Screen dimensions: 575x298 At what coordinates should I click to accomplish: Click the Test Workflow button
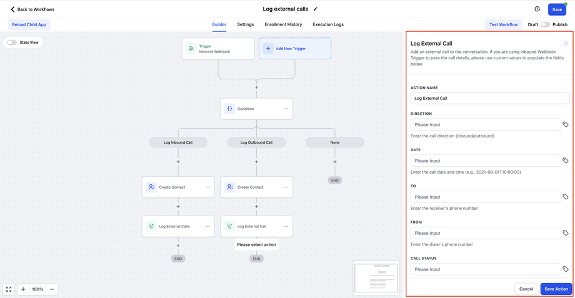click(x=504, y=24)
